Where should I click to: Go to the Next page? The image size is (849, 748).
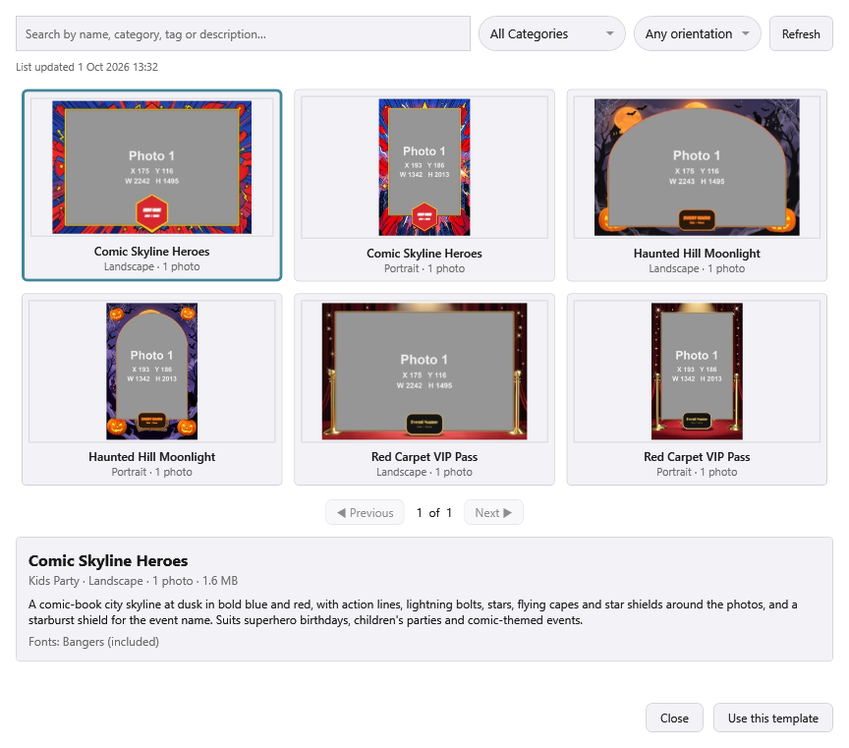[493, 512]
